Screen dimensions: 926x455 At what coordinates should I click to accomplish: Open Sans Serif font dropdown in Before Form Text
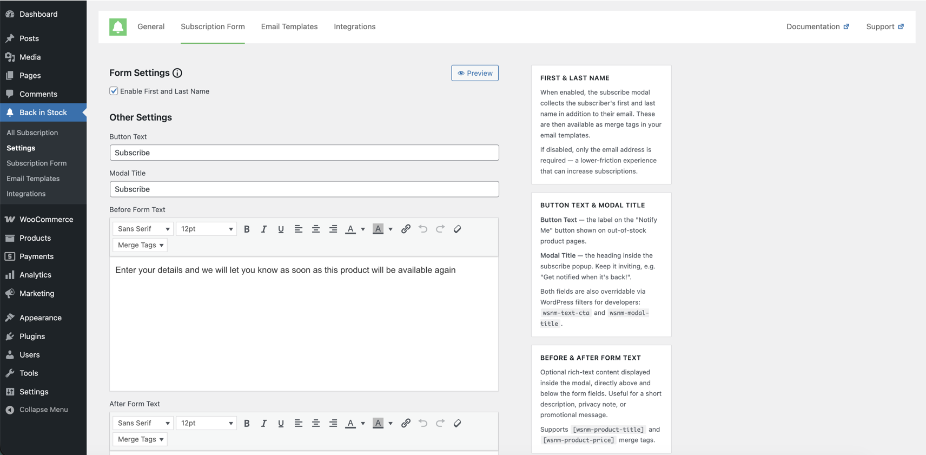pyautogui.click(x=143, y=229)
